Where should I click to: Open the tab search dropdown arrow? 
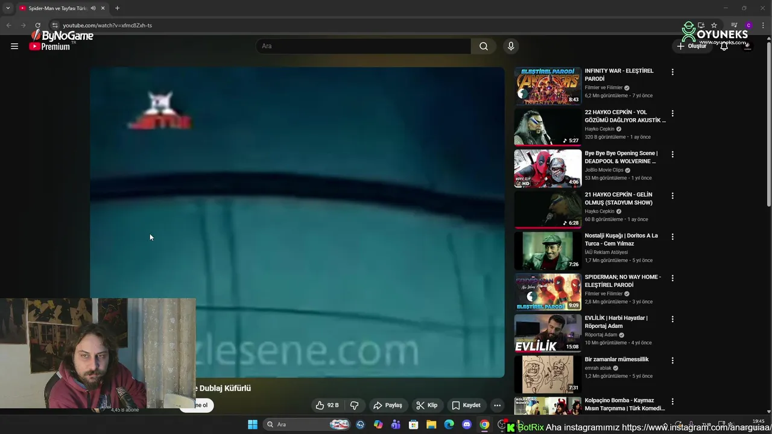pos(7,8)
